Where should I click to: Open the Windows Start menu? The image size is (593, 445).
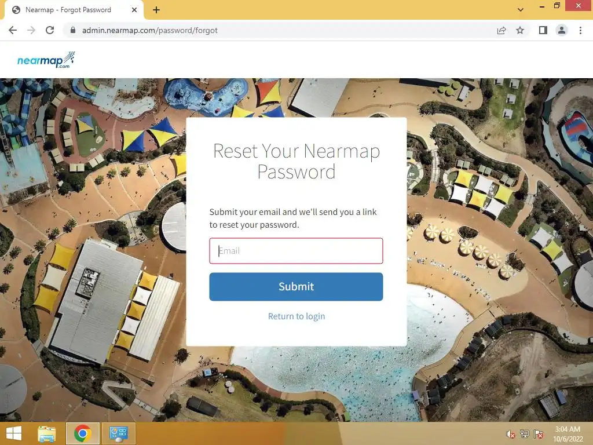coord(14,433)
